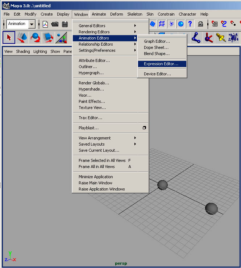Open the File menu
241x268 pixels.
pyautogui.click(x=7, y=14)
